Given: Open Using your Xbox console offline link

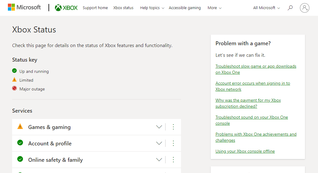Looking at the screenshot, I should 245,151.
